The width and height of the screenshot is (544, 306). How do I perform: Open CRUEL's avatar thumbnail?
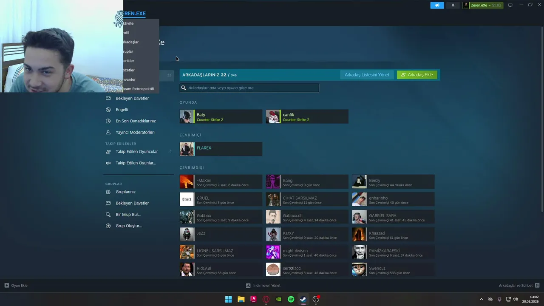pyautogui.click(x=187, y=199)
